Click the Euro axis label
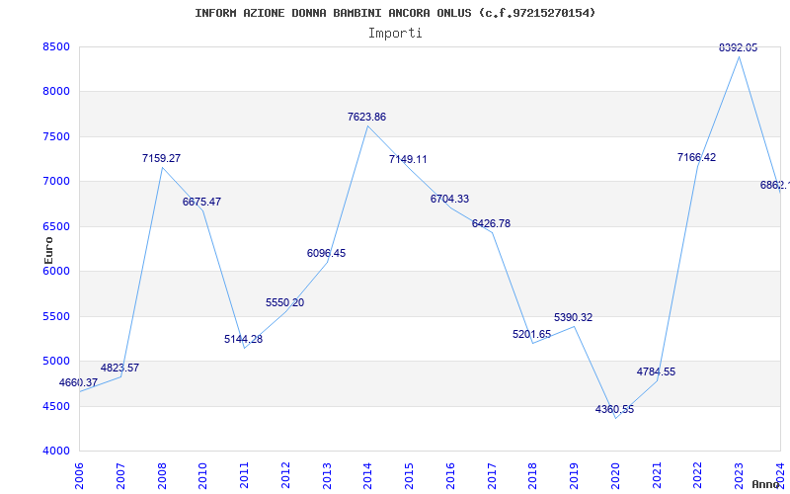The height and width of the screenshot is (494, 790). click(x=48, y=250)
